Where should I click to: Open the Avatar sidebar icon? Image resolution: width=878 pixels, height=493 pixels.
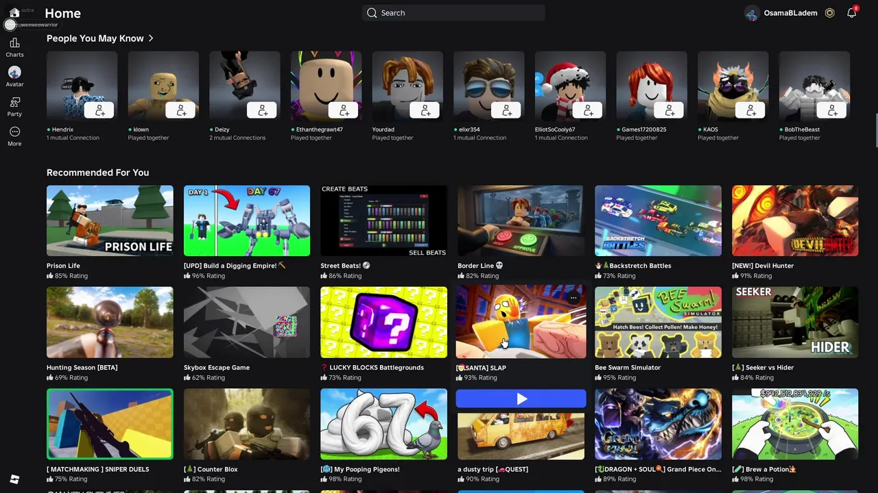[14, 77]
